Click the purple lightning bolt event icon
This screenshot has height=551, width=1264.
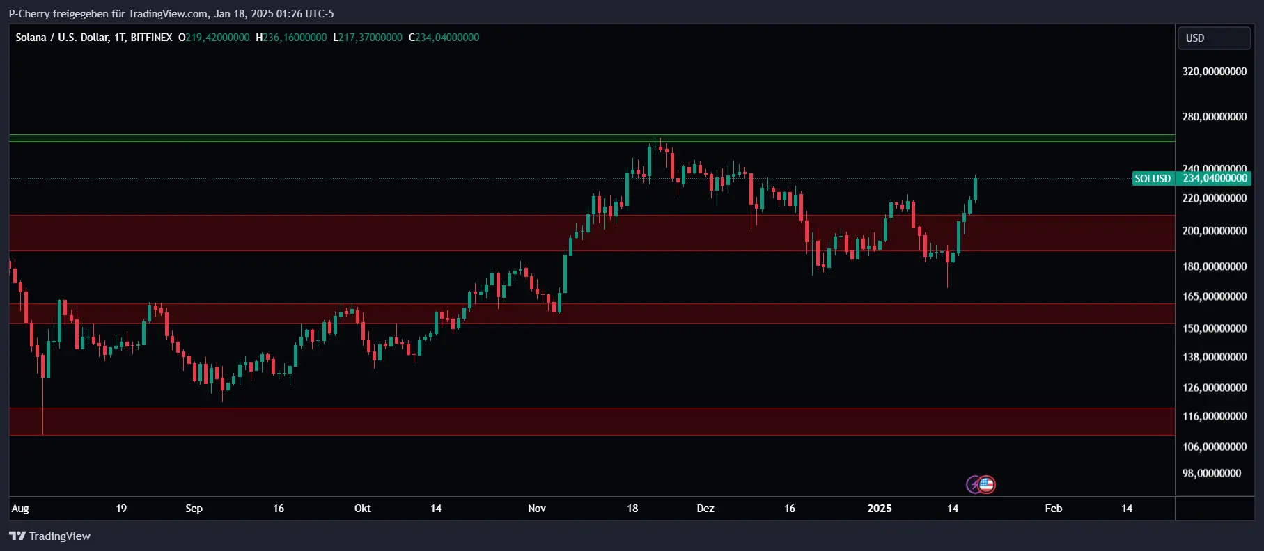click(974, 485)
